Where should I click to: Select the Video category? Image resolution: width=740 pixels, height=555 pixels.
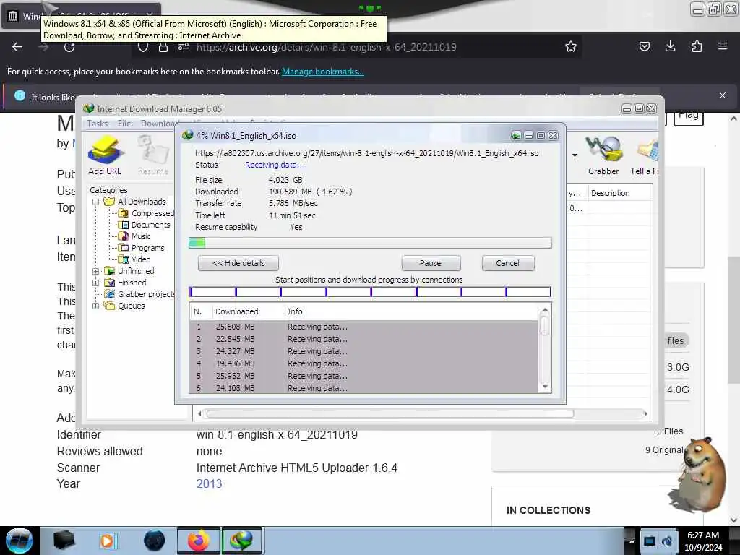click(141, 259)
